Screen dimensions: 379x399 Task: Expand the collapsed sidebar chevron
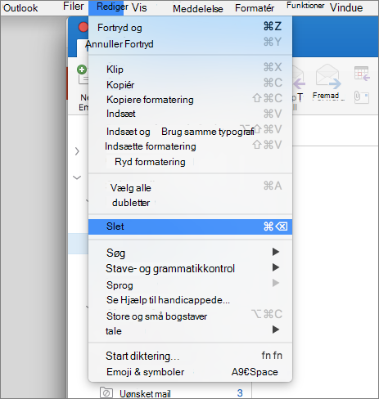click(x=77, y=151)
